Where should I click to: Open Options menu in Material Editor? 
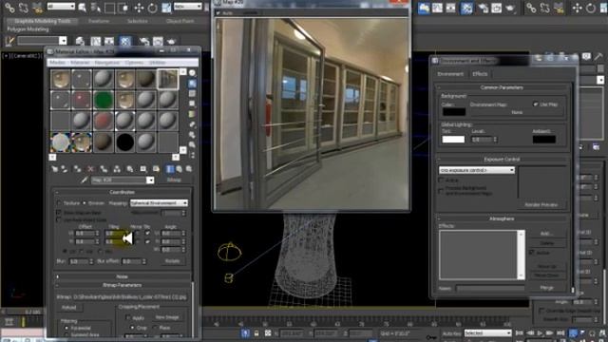click(x=134, y=63)
